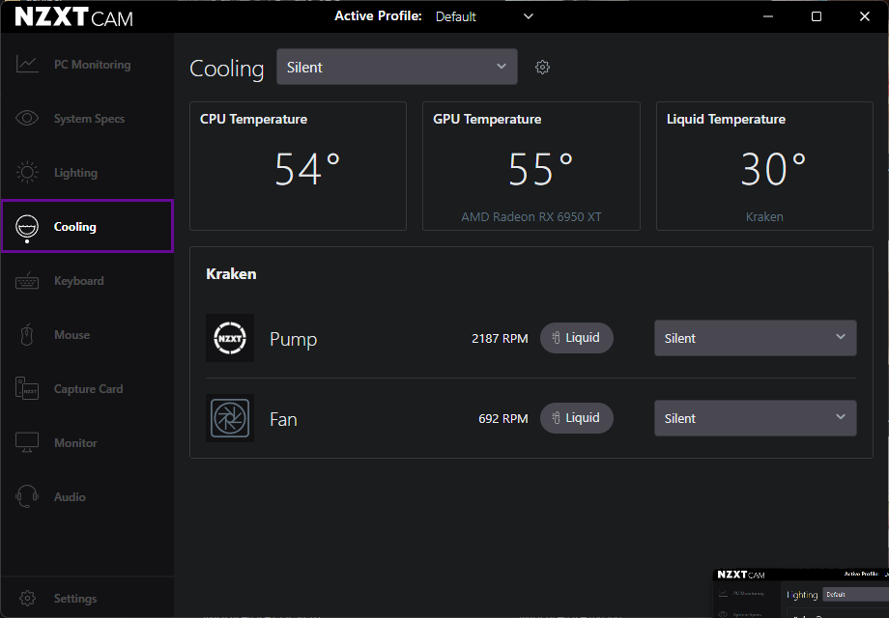This screenshot has width=889, height=618.
Task: Click the System Specs eye icon
Action: click(x=27, y=118)
